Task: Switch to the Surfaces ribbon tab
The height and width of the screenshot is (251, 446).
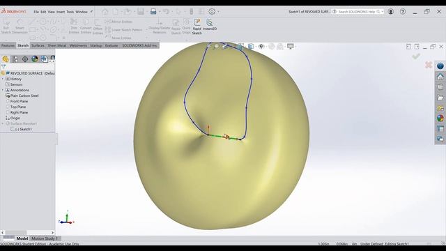Action: click(x=38, y=45)
